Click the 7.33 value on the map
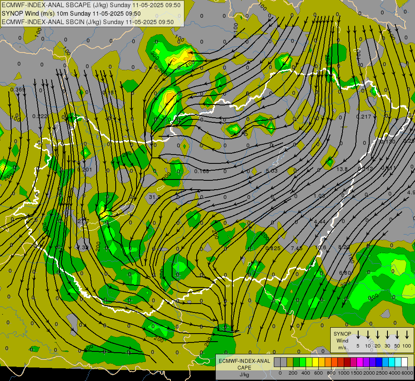 pyautogui.click(x=83, y=247)
